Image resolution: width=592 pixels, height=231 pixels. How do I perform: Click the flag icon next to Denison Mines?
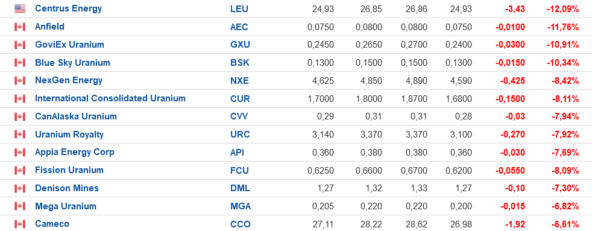tap(20, 188)
